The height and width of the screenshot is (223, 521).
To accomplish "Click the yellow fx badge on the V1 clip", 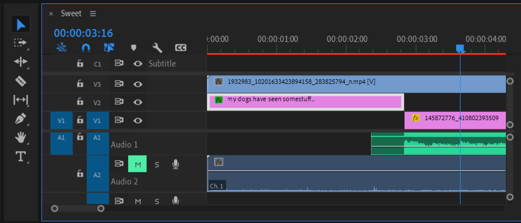I will tap(415, 118).
